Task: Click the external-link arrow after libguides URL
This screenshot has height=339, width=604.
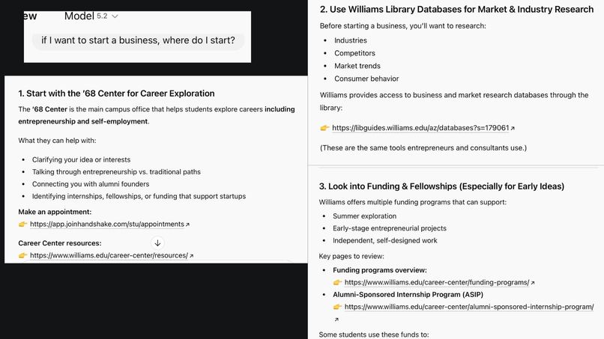Action: (513, 129)
